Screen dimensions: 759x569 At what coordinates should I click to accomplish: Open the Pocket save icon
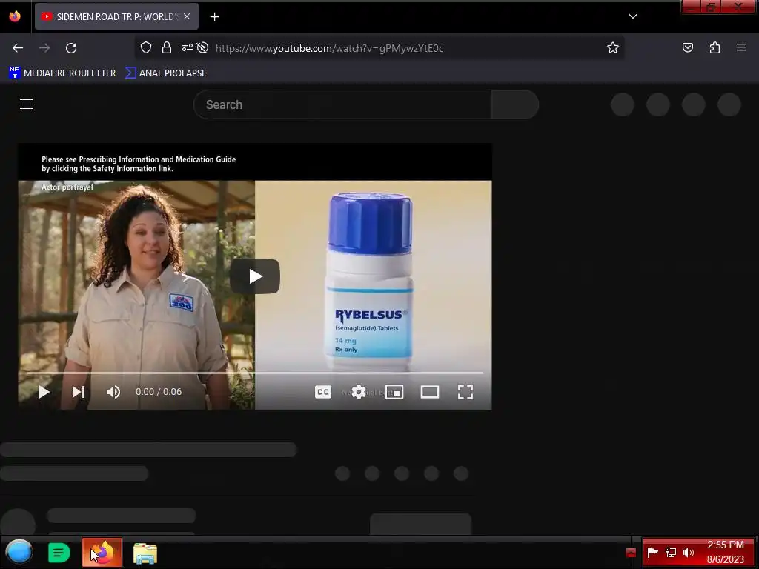pos(688,47)
